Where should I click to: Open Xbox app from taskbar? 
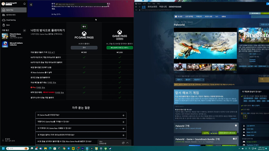tap(106, 148)
